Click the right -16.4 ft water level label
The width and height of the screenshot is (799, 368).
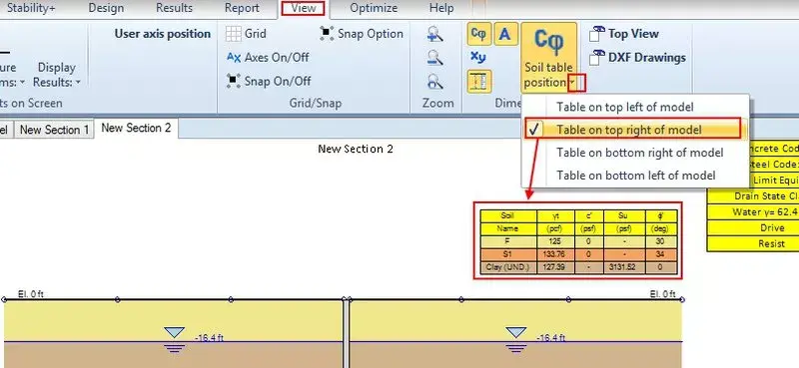pos(551,337)
